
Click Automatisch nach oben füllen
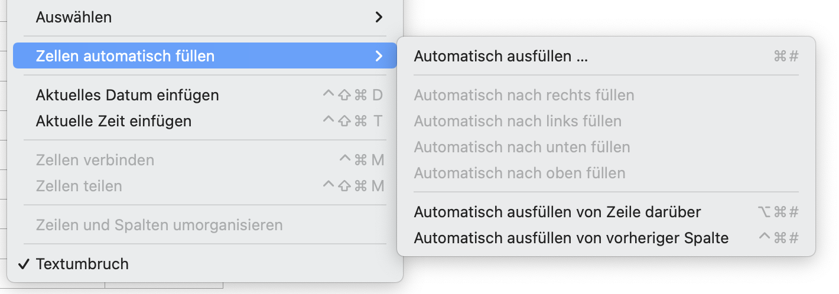[519, 173]
